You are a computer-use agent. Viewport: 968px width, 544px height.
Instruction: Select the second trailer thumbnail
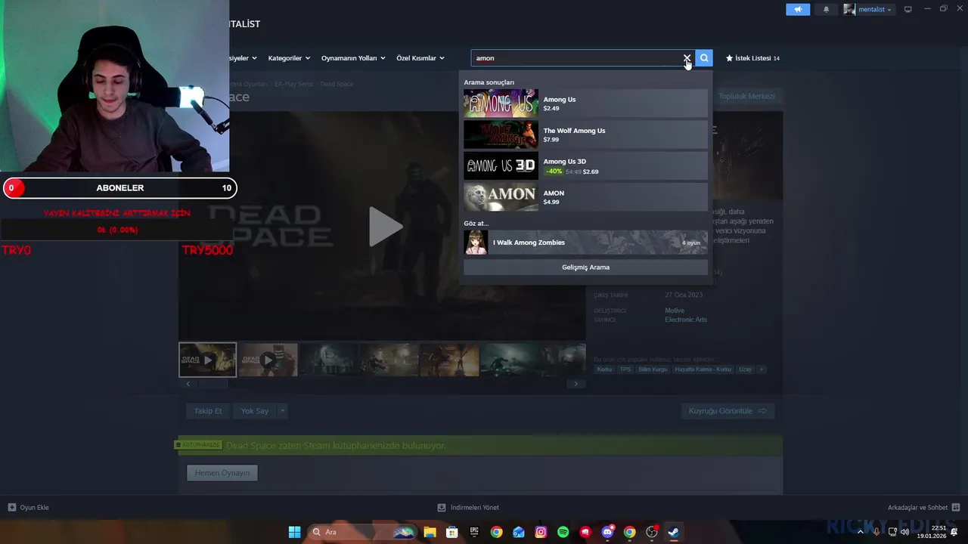coord(268,360)
